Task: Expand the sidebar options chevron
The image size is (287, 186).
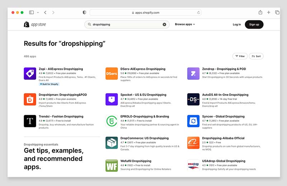Action: point(38,13)
